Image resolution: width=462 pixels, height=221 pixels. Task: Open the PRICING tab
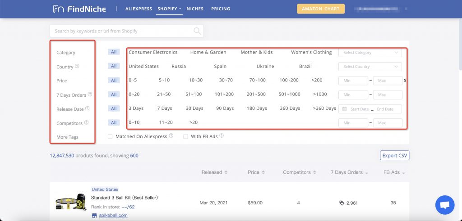221,9
